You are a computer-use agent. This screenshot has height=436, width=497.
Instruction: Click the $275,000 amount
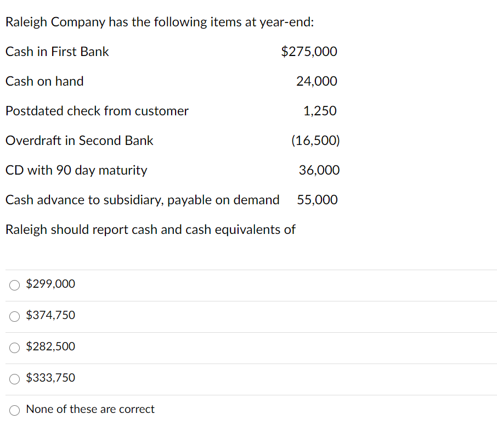point(309,52)
